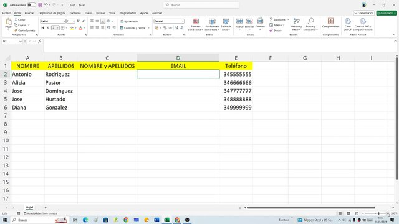Click the accounting currency format icon
399x224 pixels.
point(156,27)
